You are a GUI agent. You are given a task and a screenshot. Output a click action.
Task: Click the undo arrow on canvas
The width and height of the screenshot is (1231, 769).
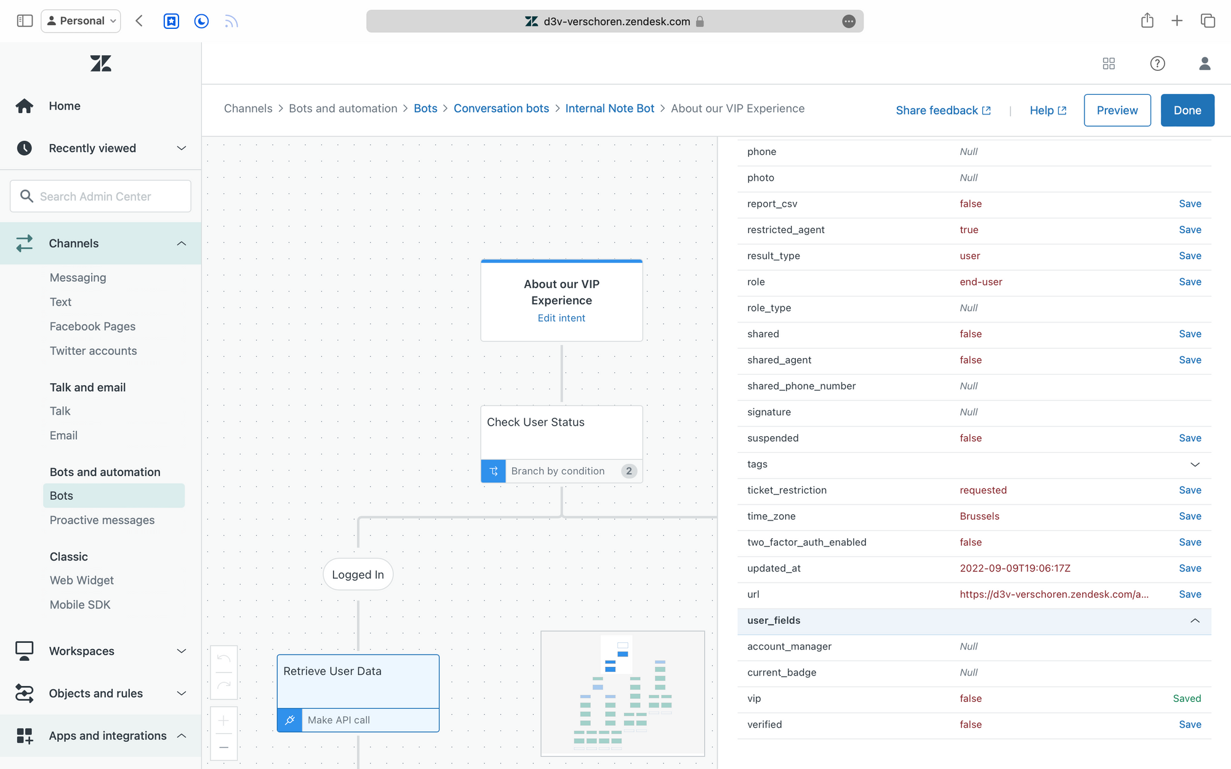click(x=224, y=659)
